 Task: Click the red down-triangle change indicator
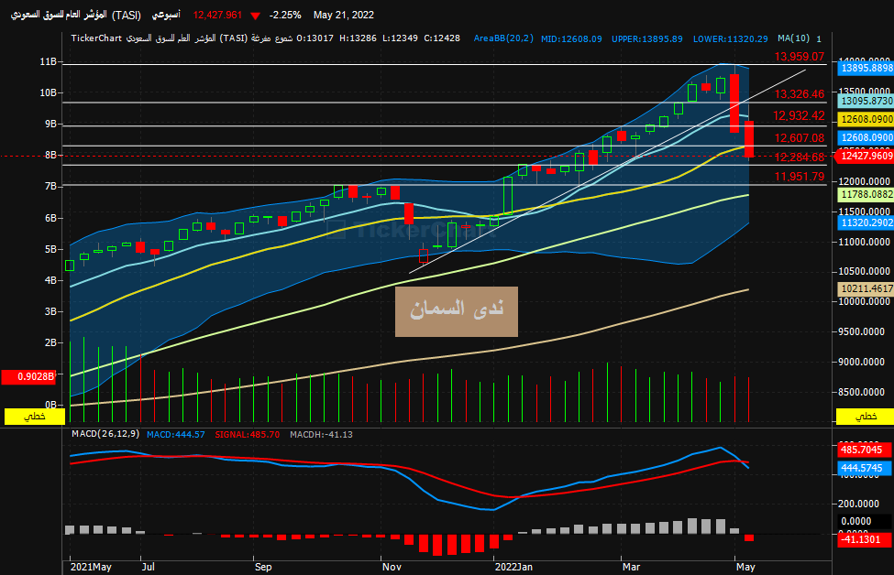[256, 16]
